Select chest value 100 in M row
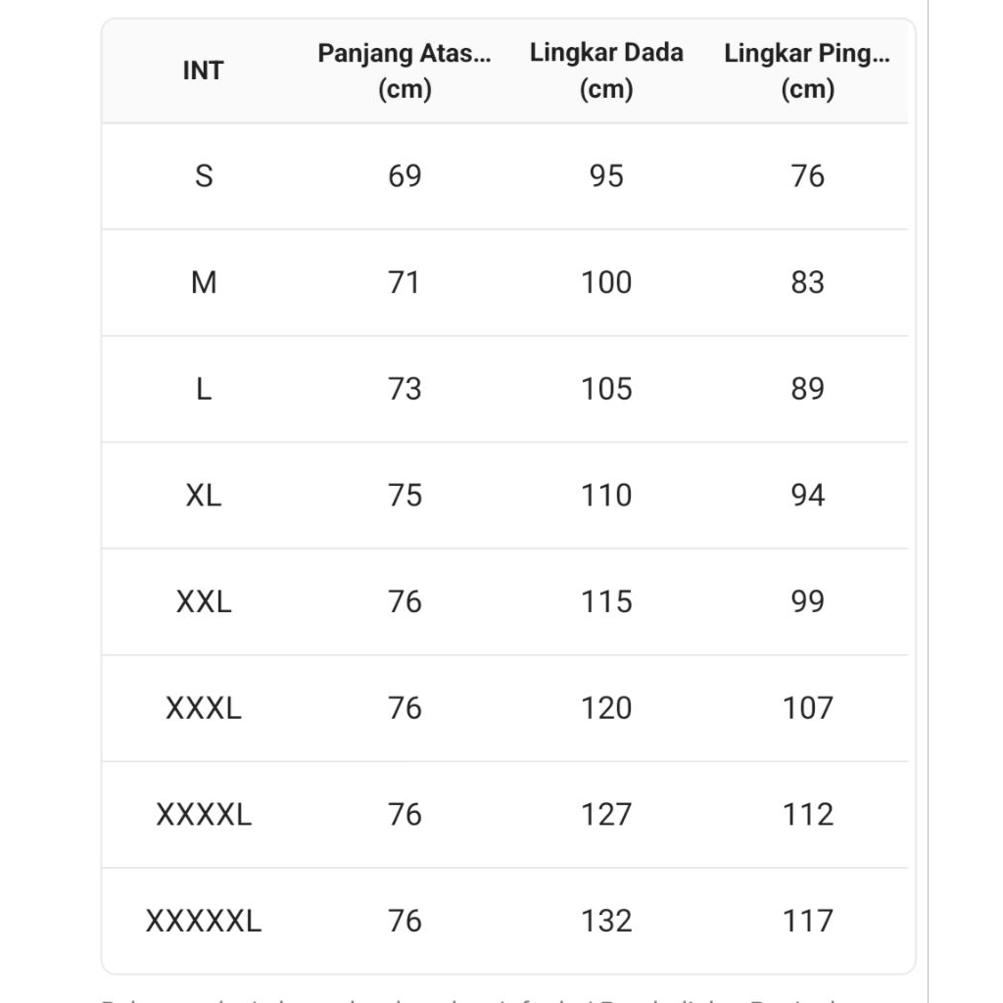 pyautogui.click(x=606, y=283)
